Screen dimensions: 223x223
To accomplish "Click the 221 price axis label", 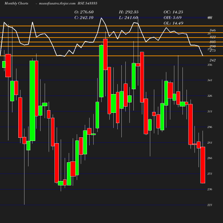I will coord(210,205).
